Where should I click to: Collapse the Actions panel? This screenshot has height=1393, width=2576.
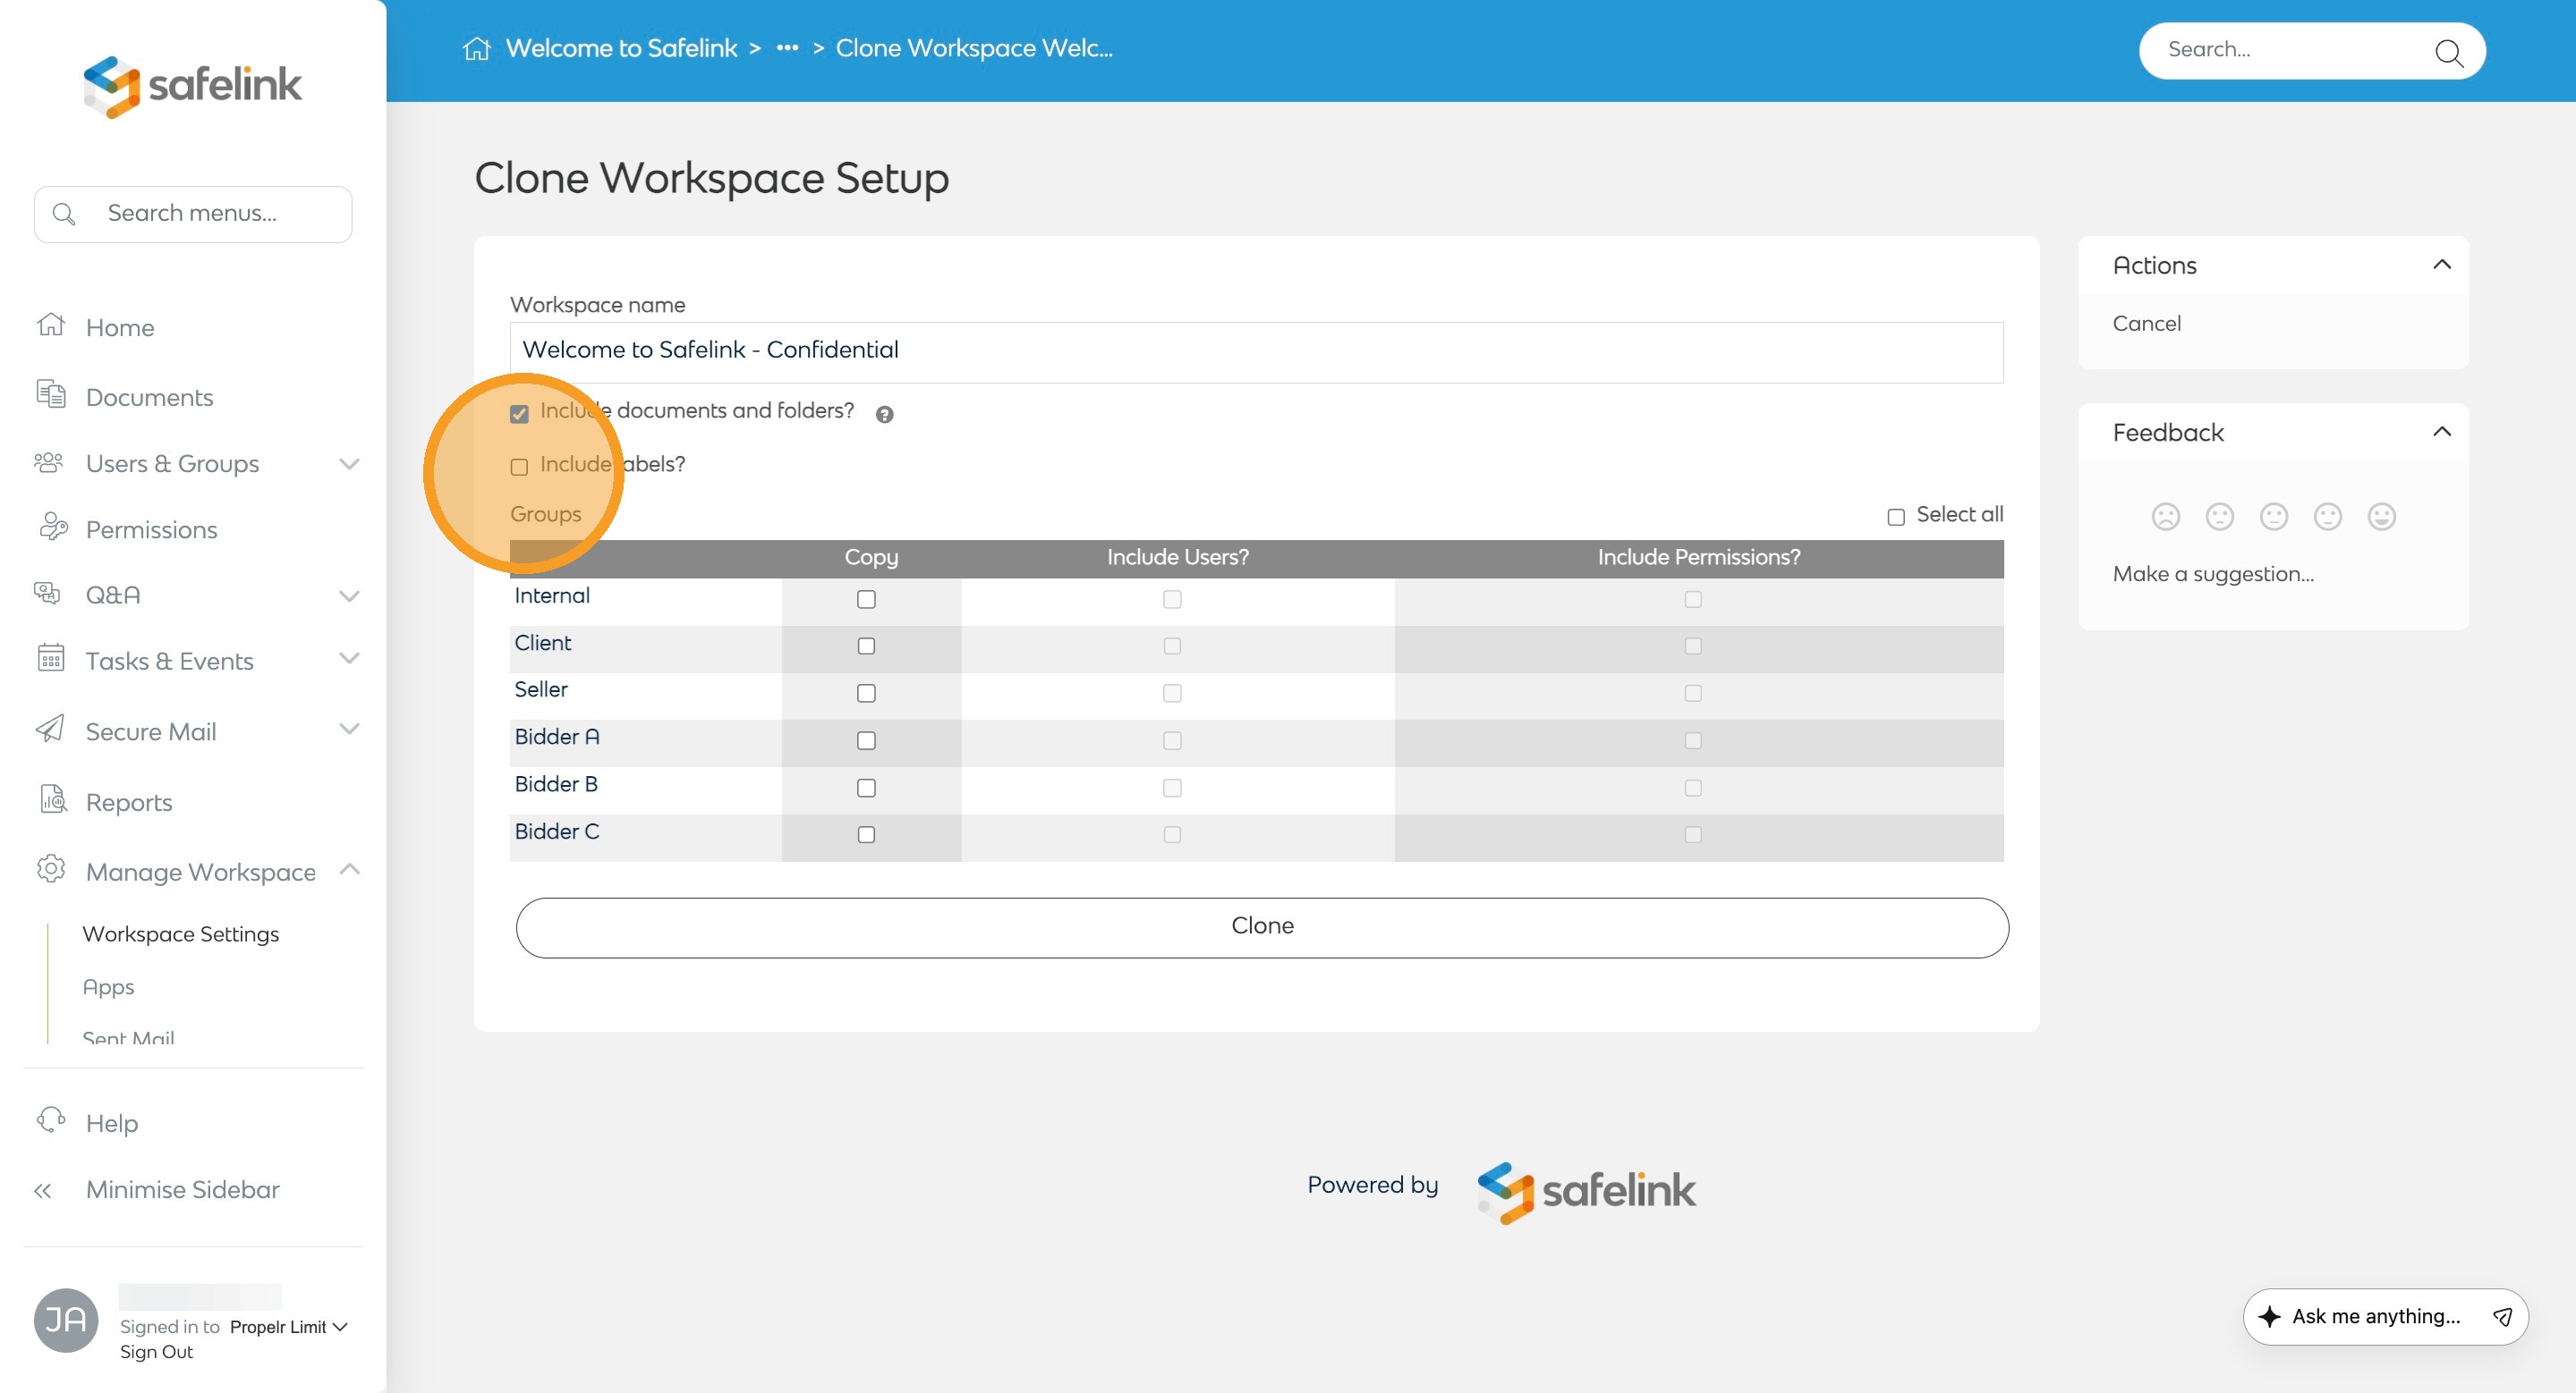(x=2441, y=265)
